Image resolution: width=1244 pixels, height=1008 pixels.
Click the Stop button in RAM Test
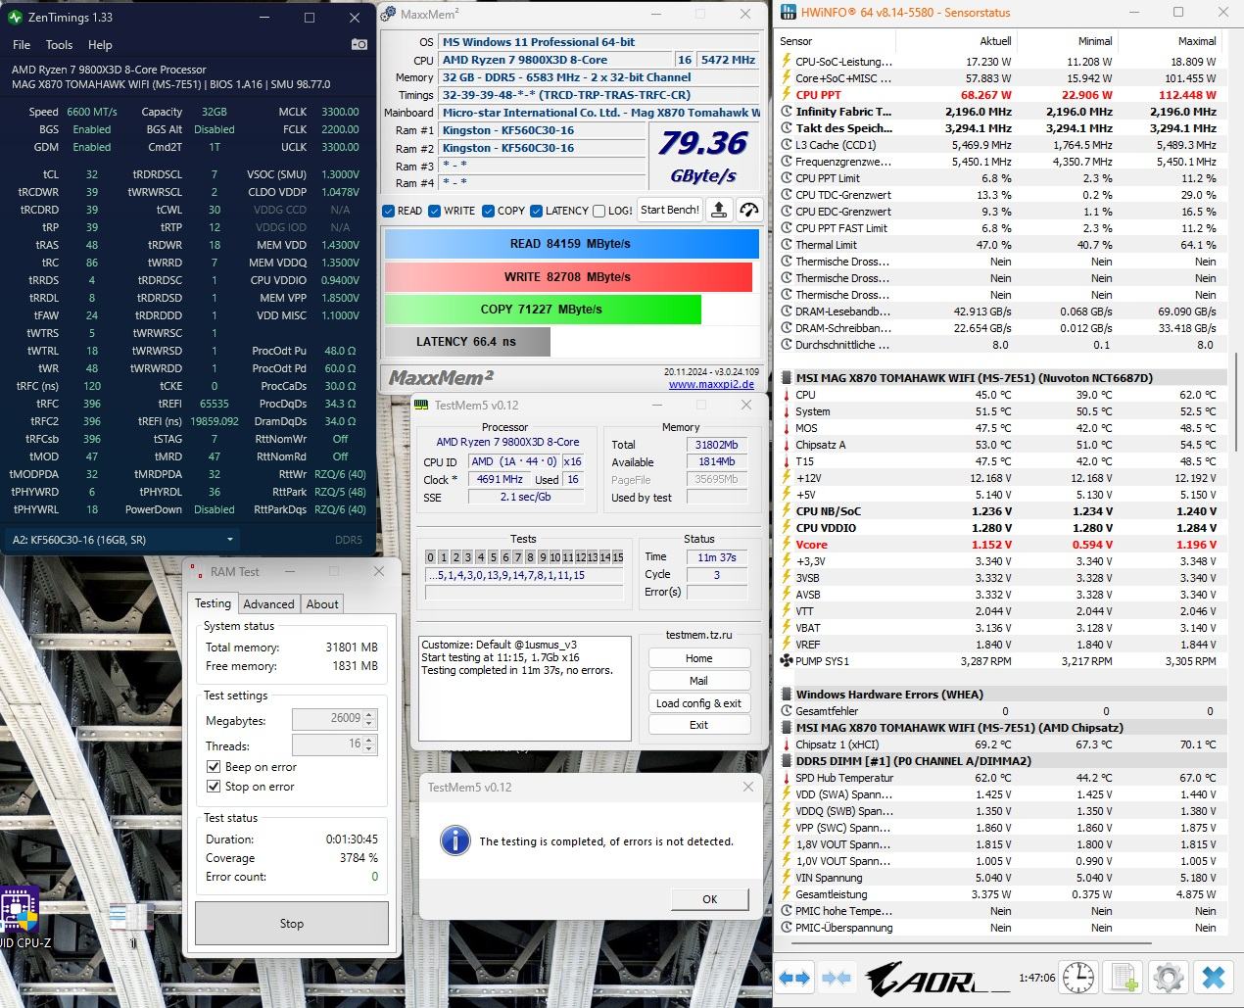292,923
